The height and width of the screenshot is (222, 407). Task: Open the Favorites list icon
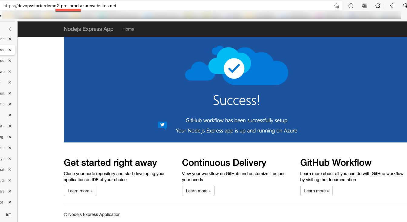pos(392,6)
